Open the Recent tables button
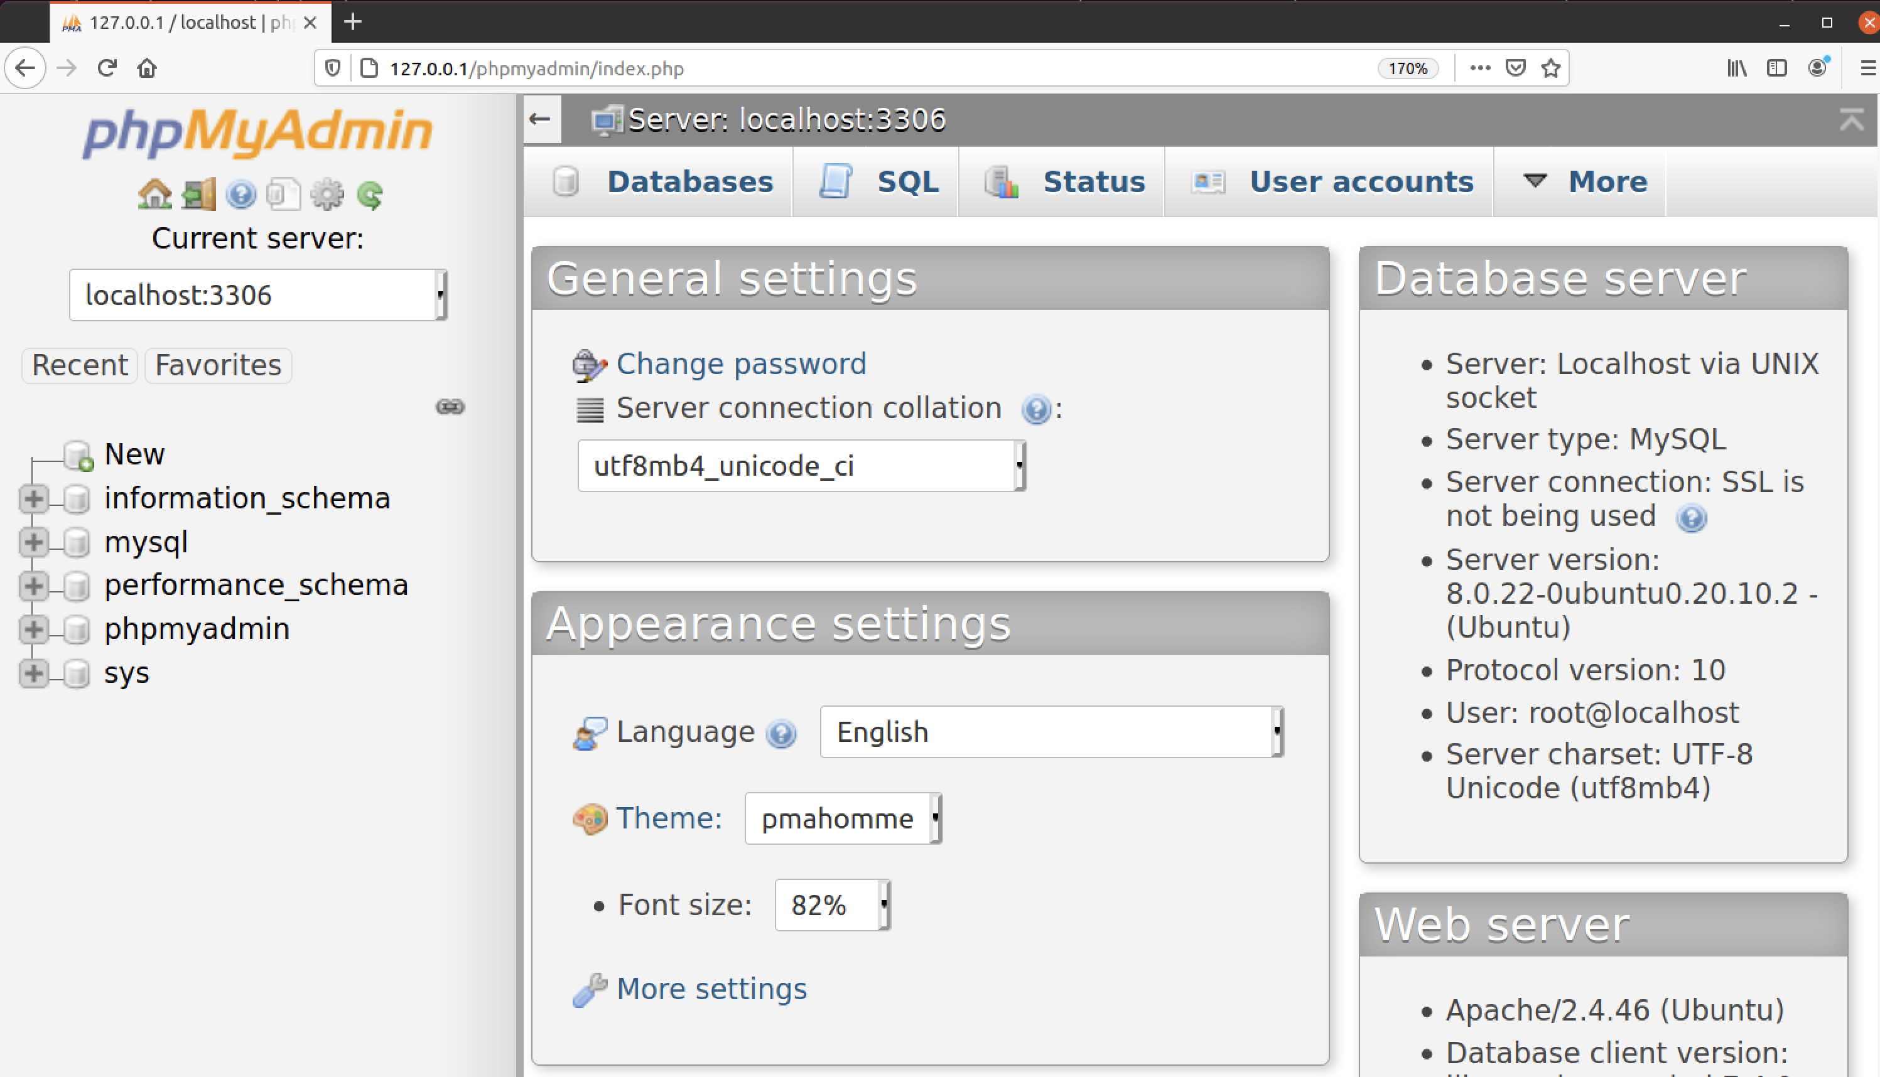Image resolution: width=1880 pixels, height=1077 pixels. click(x=80, y=365)
